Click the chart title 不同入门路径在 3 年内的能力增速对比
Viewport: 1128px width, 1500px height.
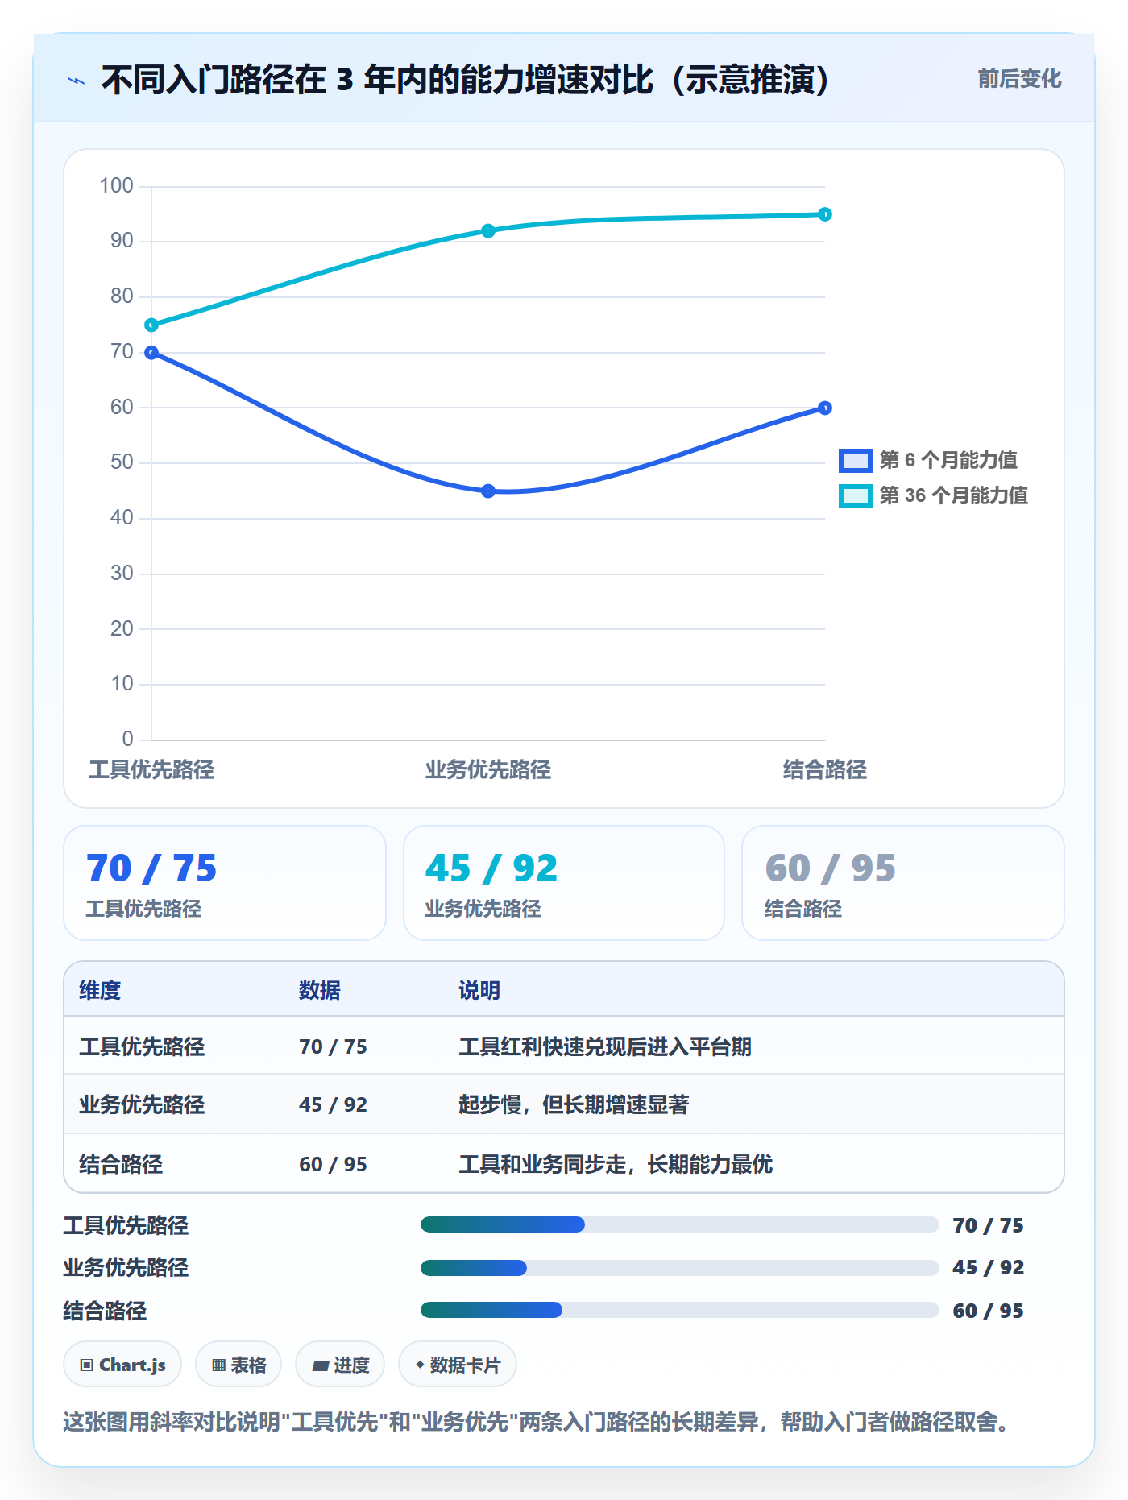tap(465, 80)
